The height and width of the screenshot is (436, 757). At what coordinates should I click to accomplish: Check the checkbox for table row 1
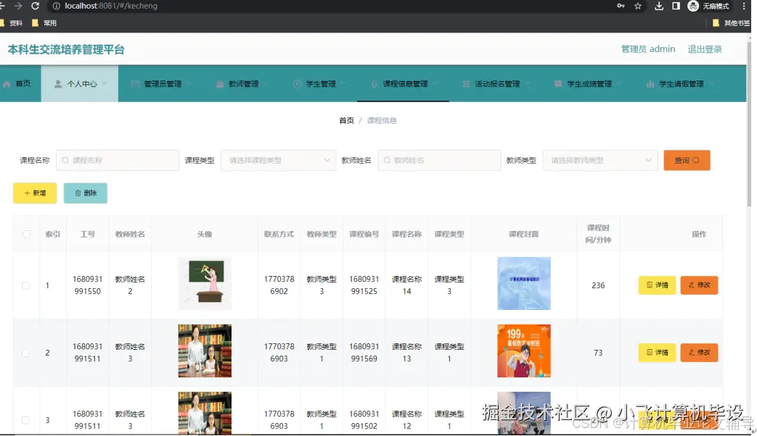pyautogui.click(x=26, y=285)
